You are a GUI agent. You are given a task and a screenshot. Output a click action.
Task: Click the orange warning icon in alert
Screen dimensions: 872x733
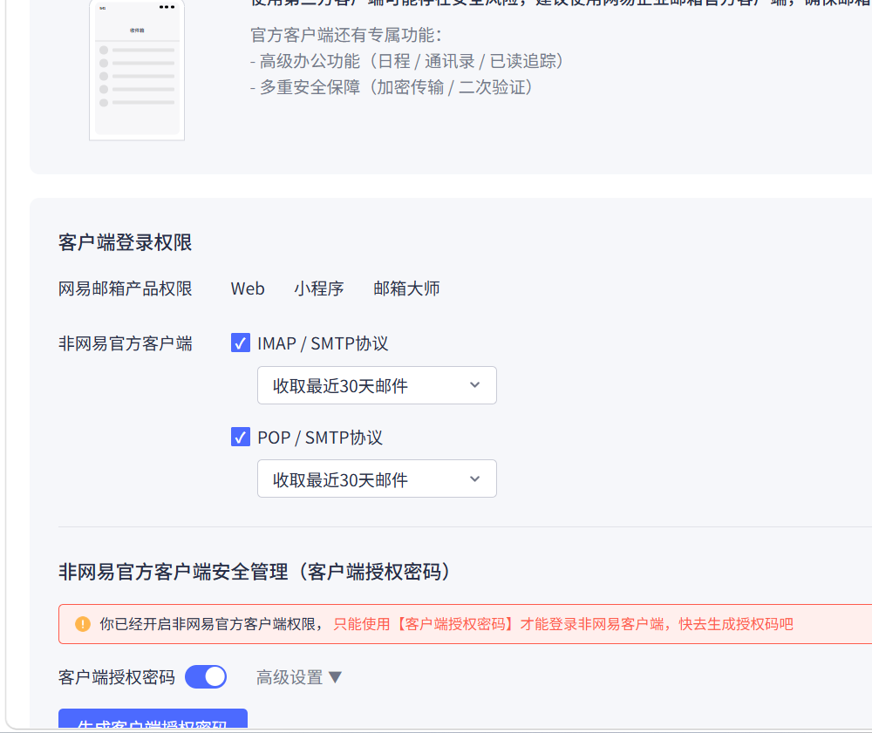(x=83, y=624)
